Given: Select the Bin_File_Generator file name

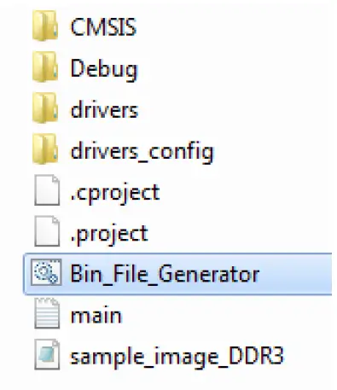Looking at the screenshot, I should coord(165,274).
